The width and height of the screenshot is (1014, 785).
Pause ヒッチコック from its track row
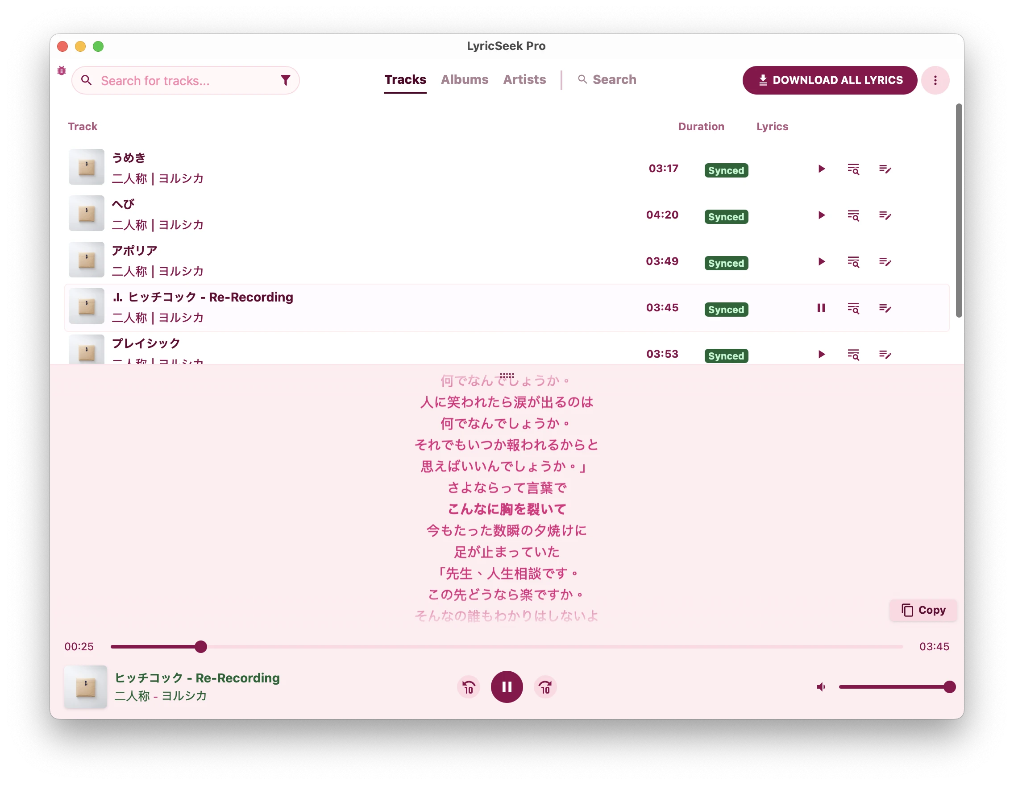click(x=821, y=308)
